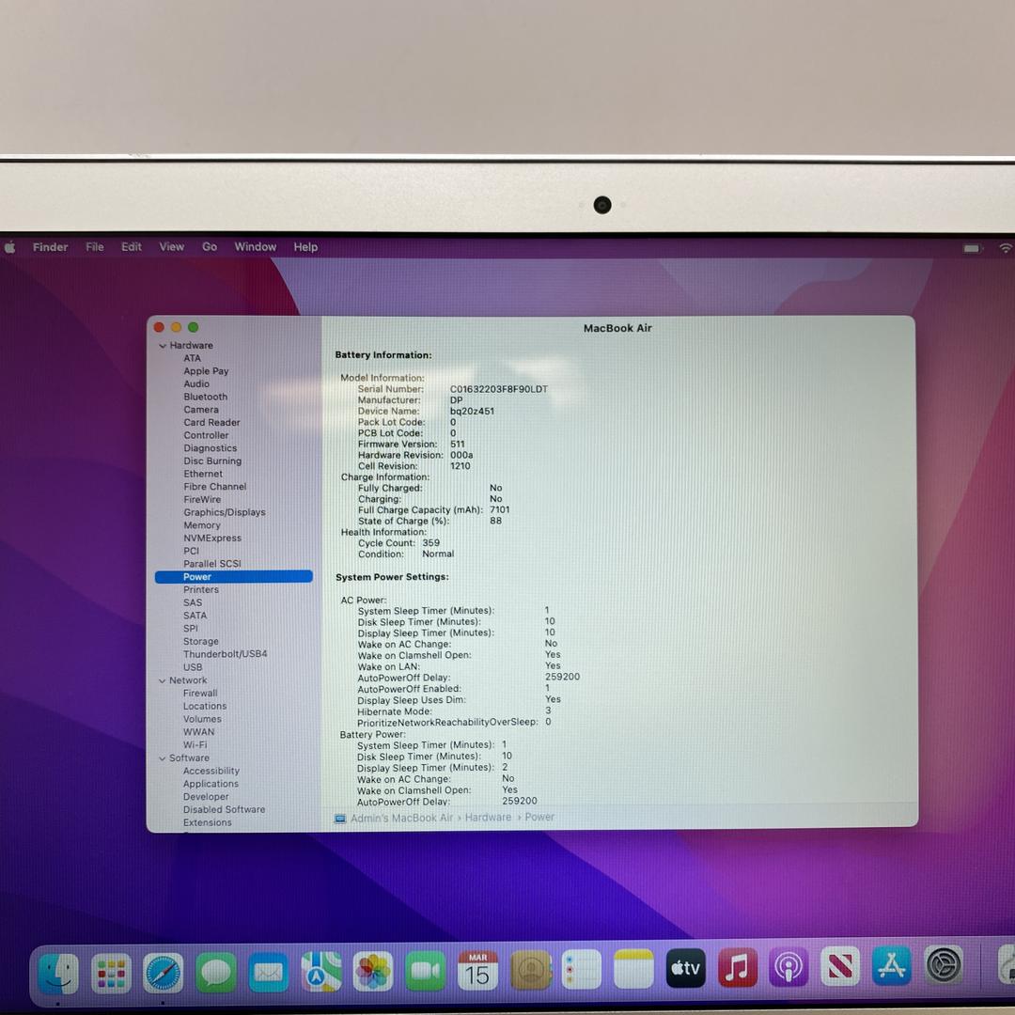The width and height of the screenshot is (1015, 1015).
Task: Open the Messages app icon
Action: point(216,972)
